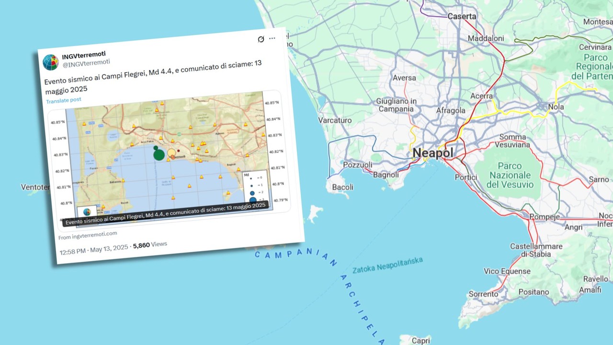The image size is (613, 345).
Task: Click the pale orange earthquake circle near Pozzuoli
Action: [171, 153]
